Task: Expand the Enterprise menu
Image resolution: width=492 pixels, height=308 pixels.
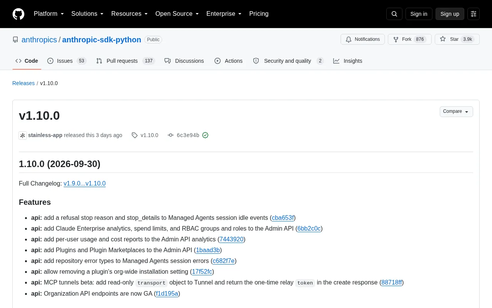Action: [224, 14]
